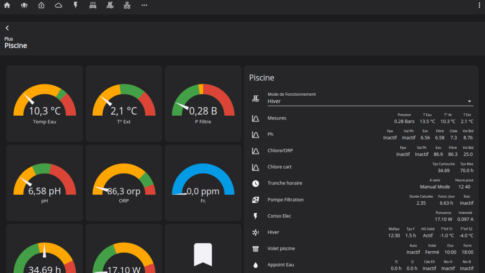Click the 13.5 °C T Eau value
The width and height of the screenshot is (485, 273).
427,121
